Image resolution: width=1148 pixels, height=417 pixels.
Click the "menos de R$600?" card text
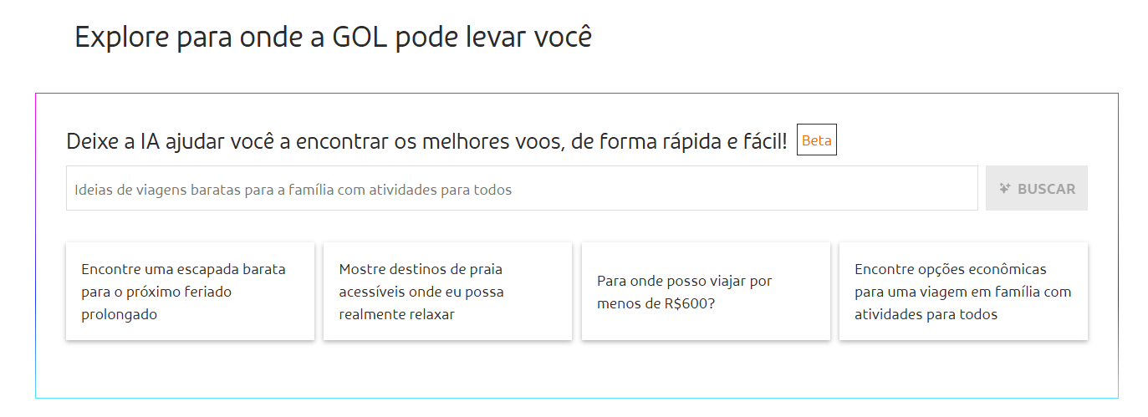[x=656, y=303]
